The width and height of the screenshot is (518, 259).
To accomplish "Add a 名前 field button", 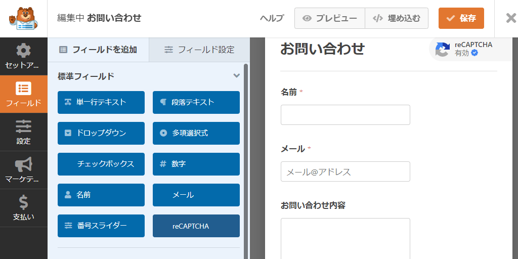I will (101, 195).
